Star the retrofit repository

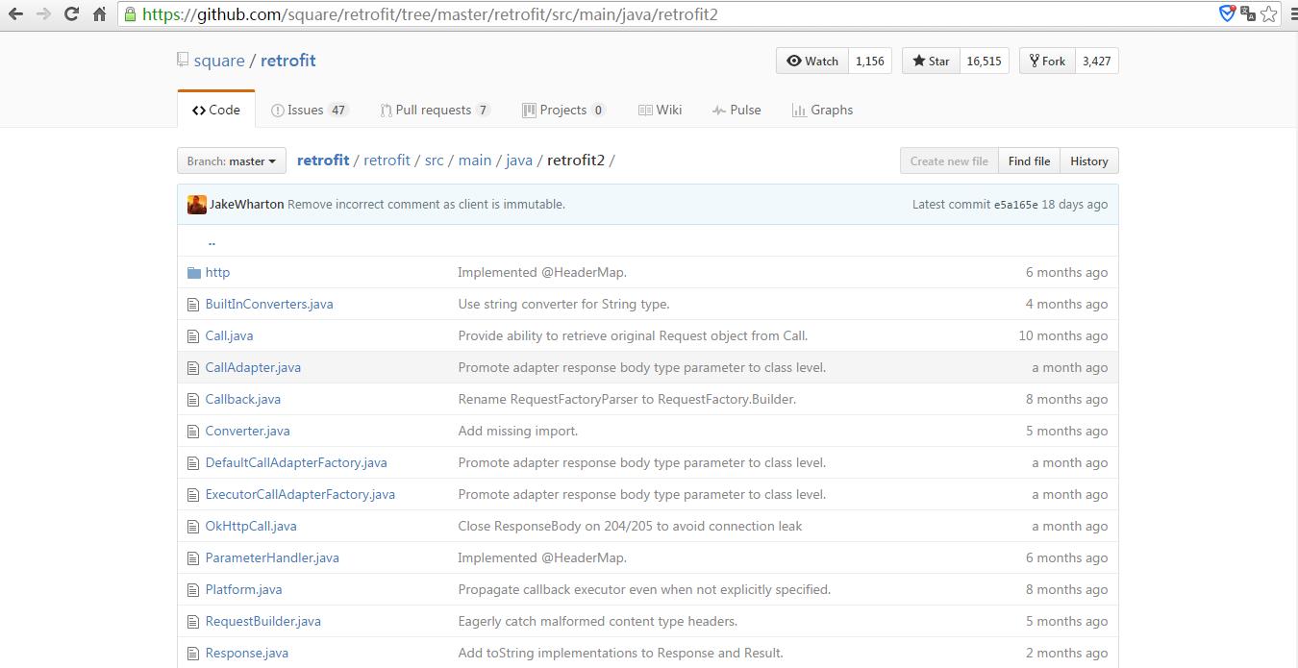930,61
